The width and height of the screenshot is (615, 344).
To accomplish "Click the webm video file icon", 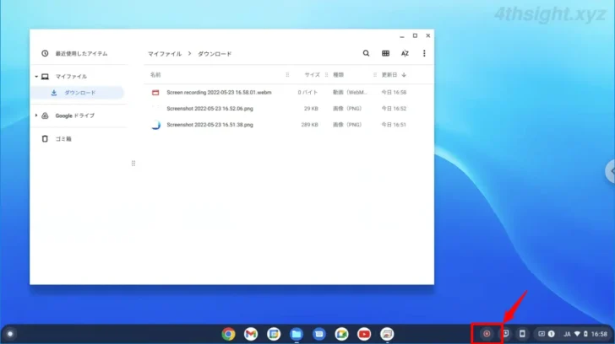I will click(155, 93).
